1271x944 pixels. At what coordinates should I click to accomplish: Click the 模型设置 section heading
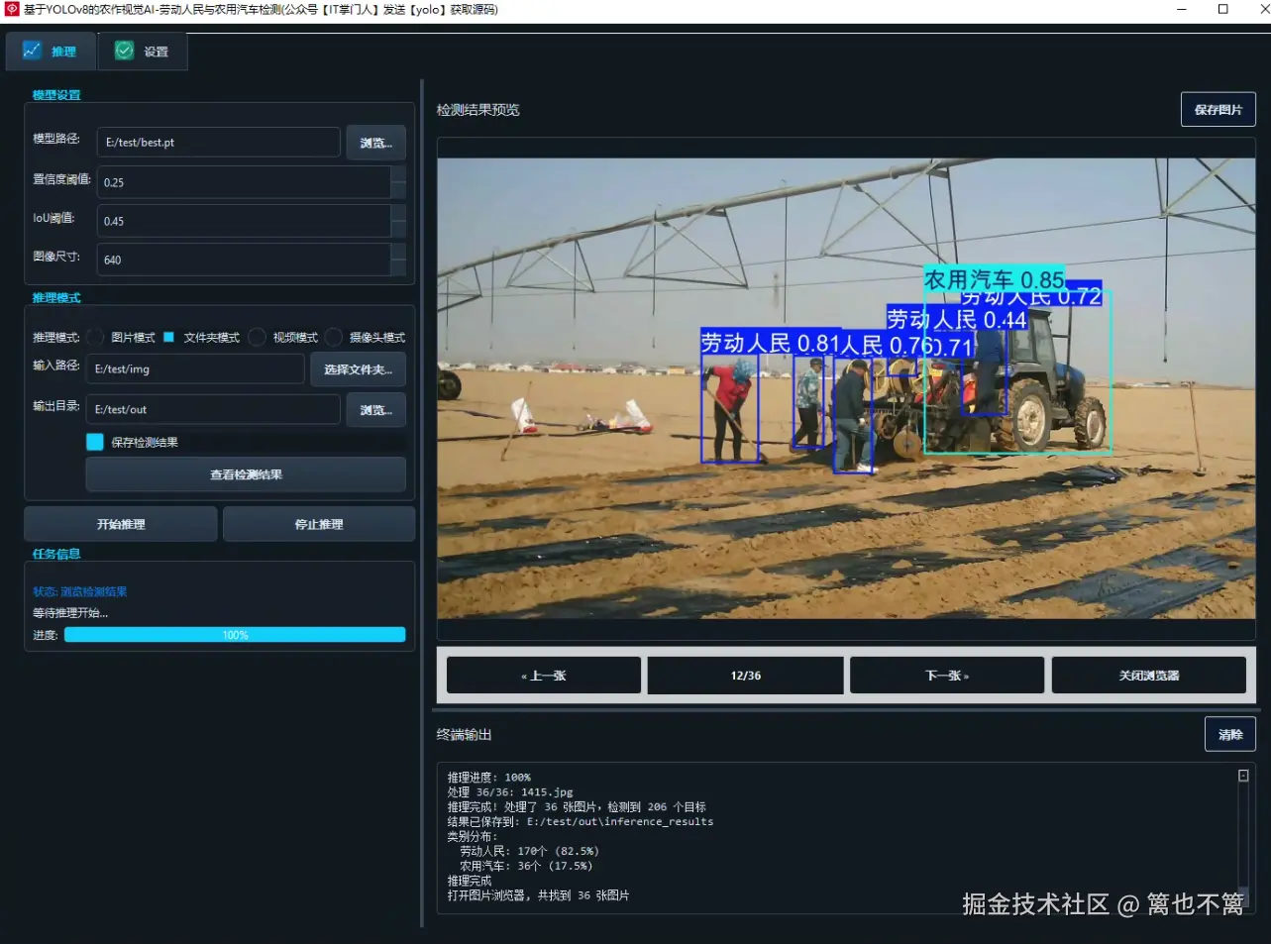coord(56,95)
